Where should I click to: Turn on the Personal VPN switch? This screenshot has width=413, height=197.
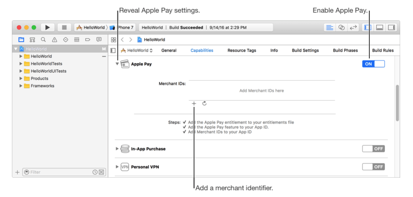tap(373, 167)
